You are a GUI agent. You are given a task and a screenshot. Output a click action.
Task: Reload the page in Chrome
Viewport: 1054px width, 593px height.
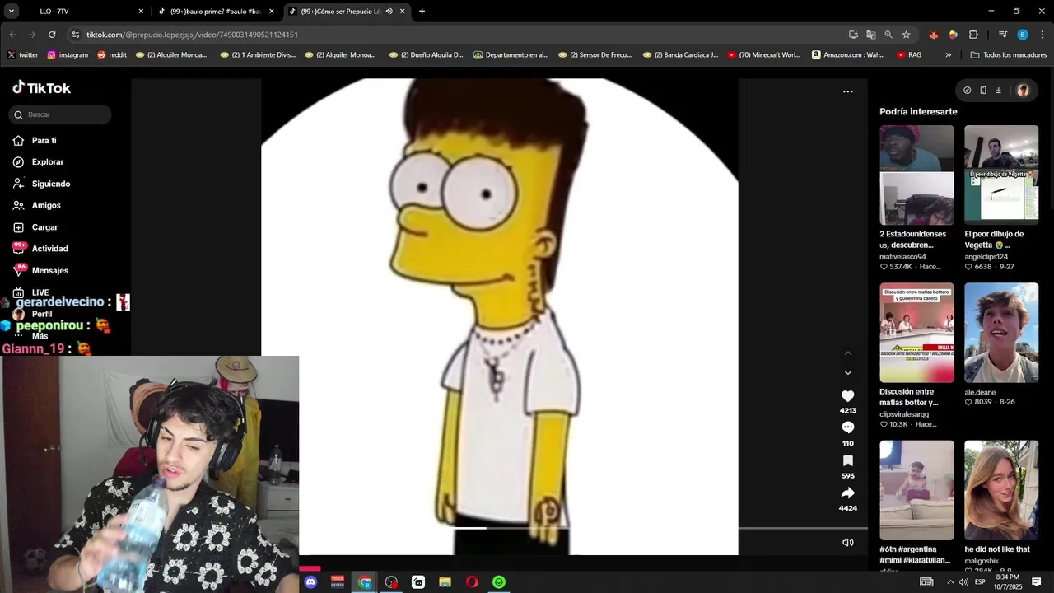click(52, 35)
